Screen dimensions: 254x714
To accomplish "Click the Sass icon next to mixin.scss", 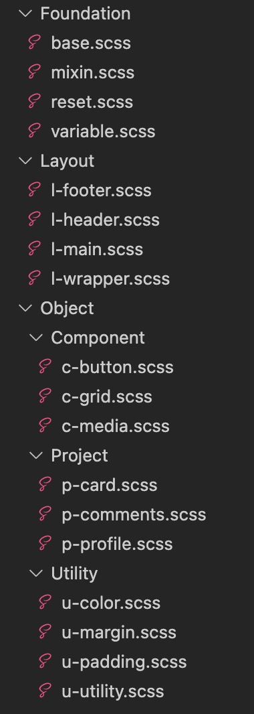I will pyautogui.click(x=35, y=72).
